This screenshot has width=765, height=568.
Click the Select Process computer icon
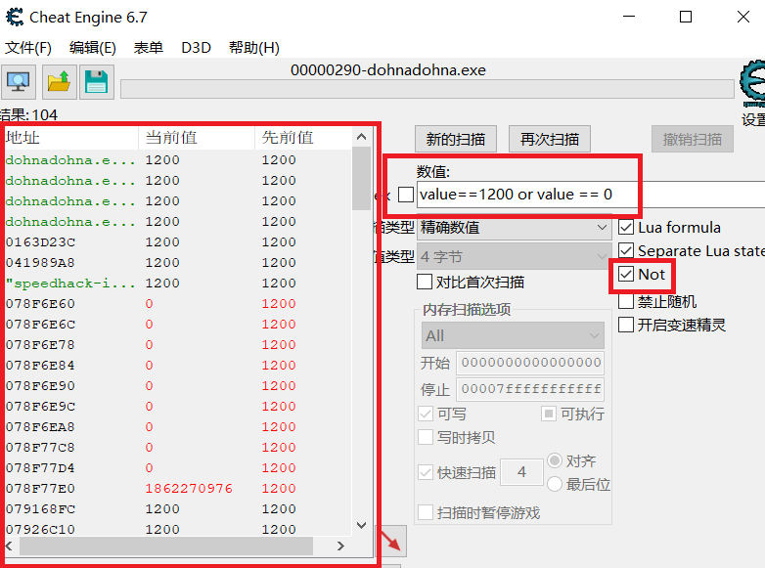(19, 82)
